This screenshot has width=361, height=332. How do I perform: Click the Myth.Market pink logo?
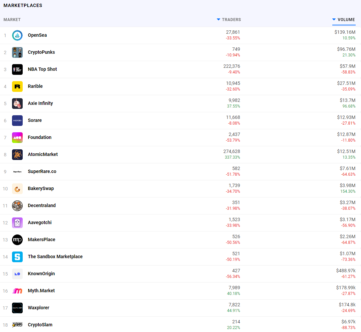point(17,291)
